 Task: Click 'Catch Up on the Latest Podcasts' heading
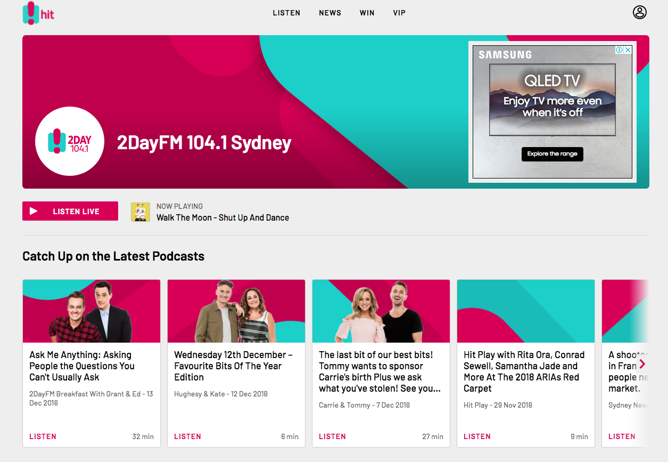coord(113,256)
